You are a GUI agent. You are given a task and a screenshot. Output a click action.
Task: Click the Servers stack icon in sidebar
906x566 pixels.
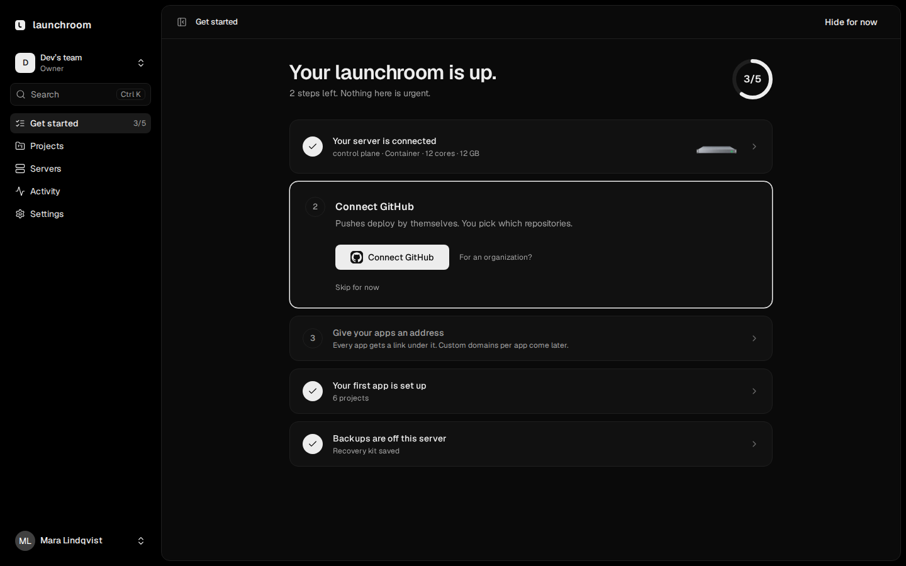click(20, 169)
